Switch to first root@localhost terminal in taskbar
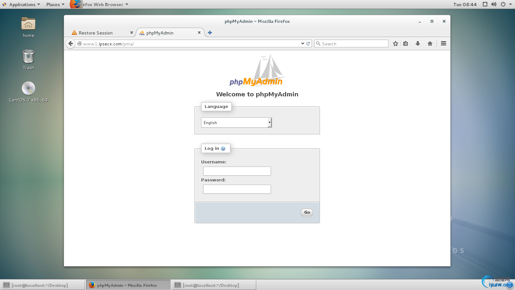The image size is (515, 290). (x=43, y=285)
